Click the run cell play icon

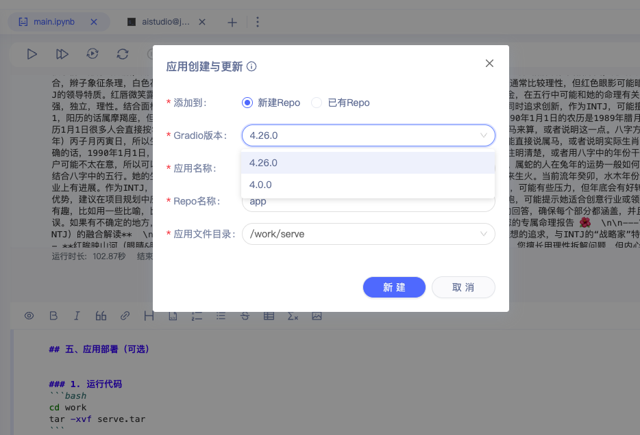[x=32, y=54]
